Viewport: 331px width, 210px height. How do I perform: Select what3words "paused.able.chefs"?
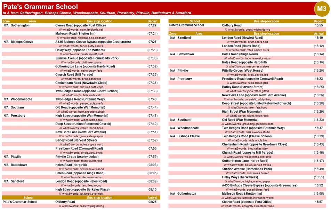(x=92, y=103)
